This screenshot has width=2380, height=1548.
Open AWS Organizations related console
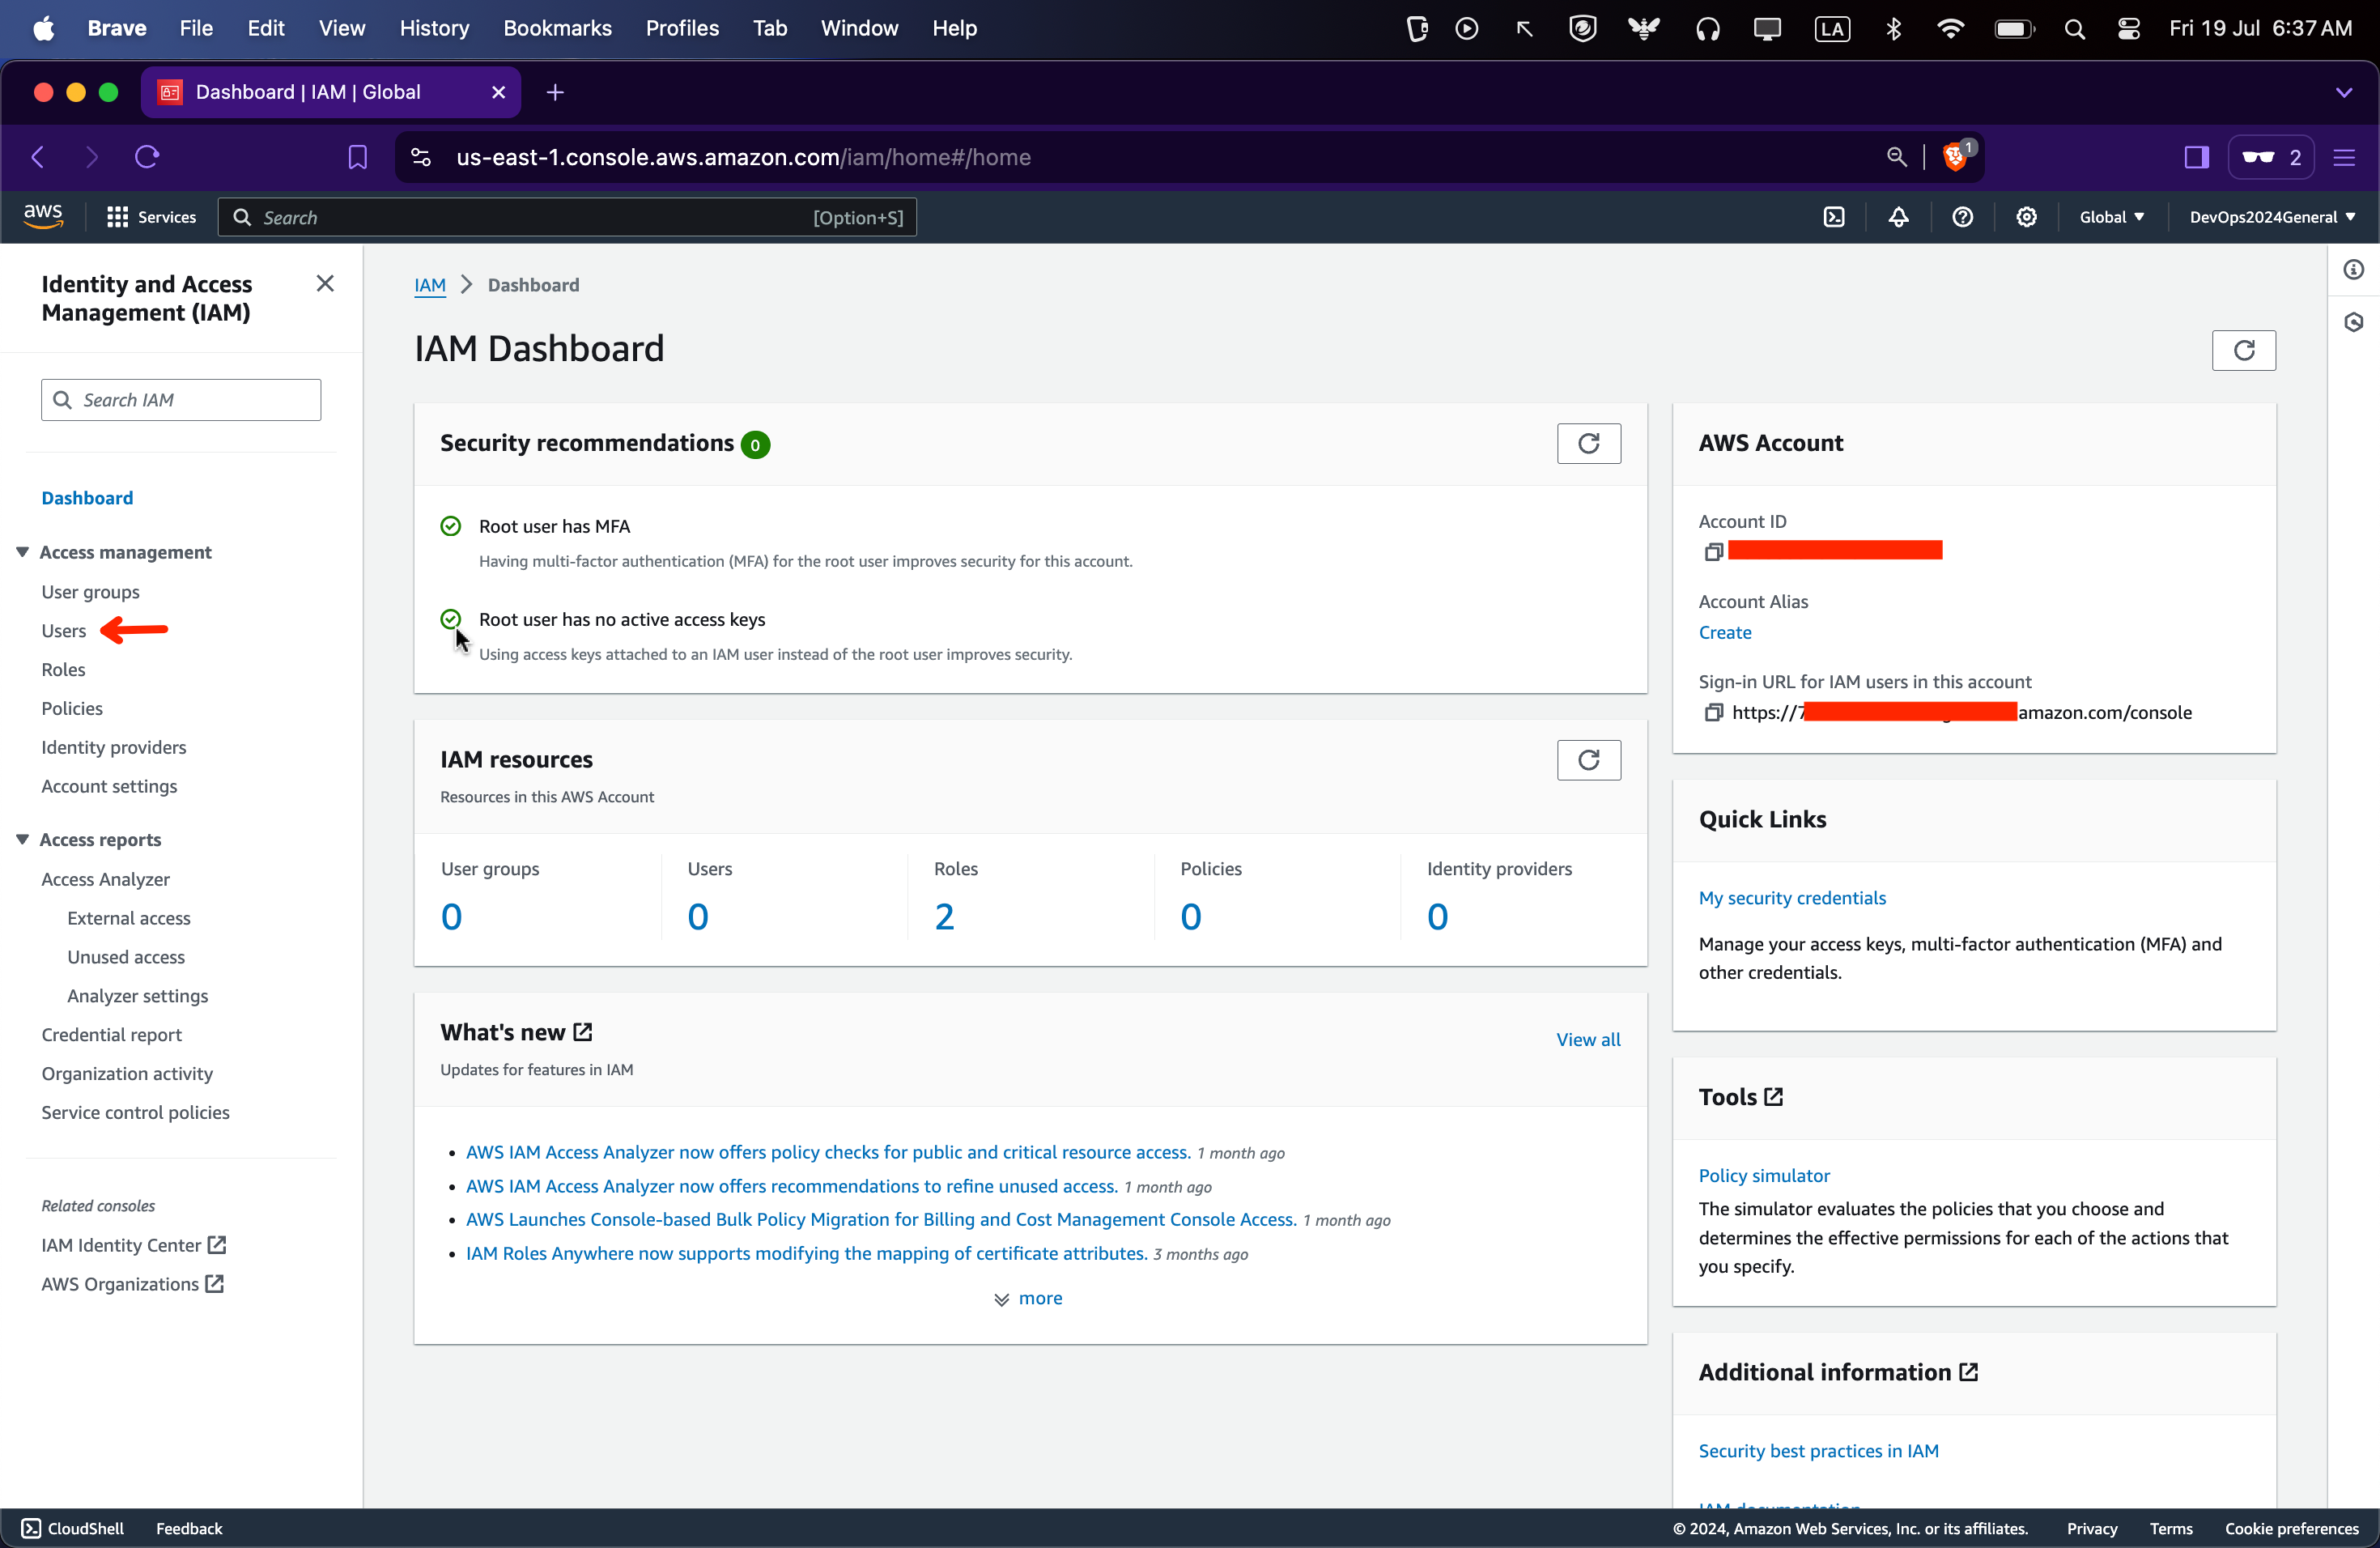[x=132, y=1284]
